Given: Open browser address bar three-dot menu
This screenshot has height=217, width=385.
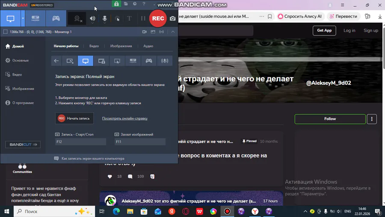Looking at the screenshot, I should pyautogui.click(x=262, y=16).
